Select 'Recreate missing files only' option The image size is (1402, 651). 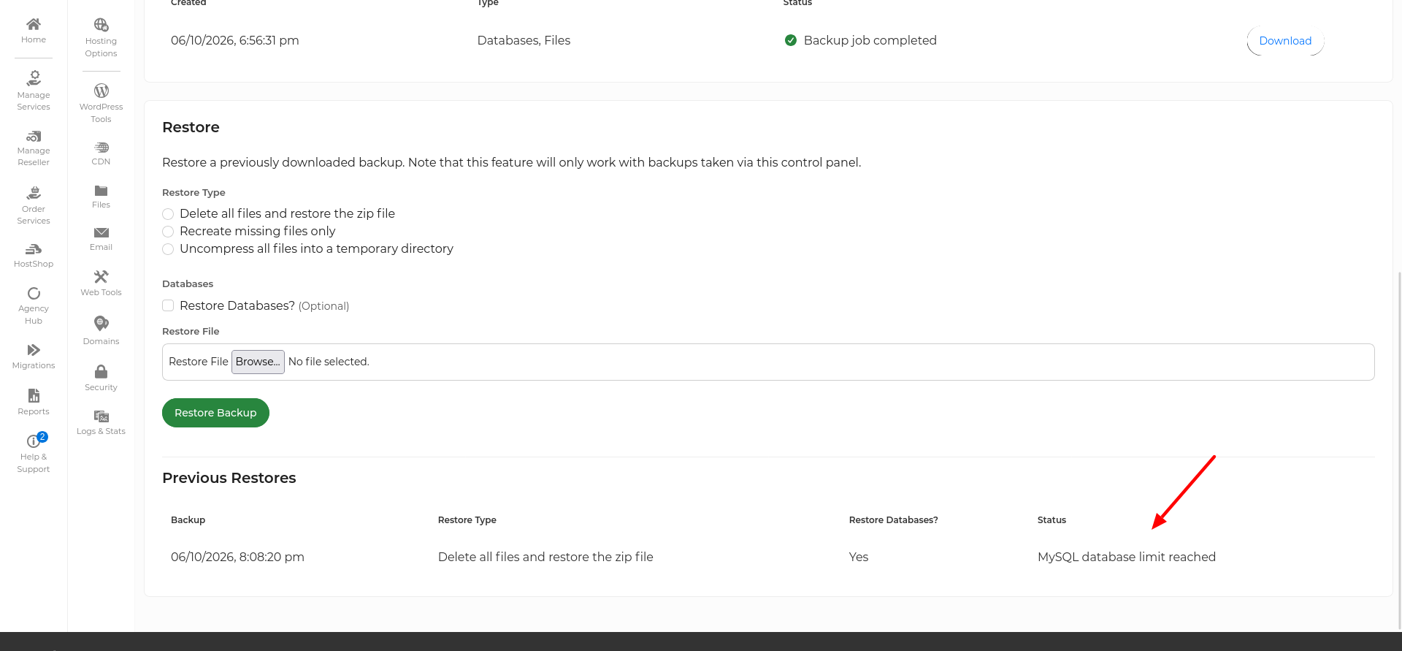pos(168,232)
